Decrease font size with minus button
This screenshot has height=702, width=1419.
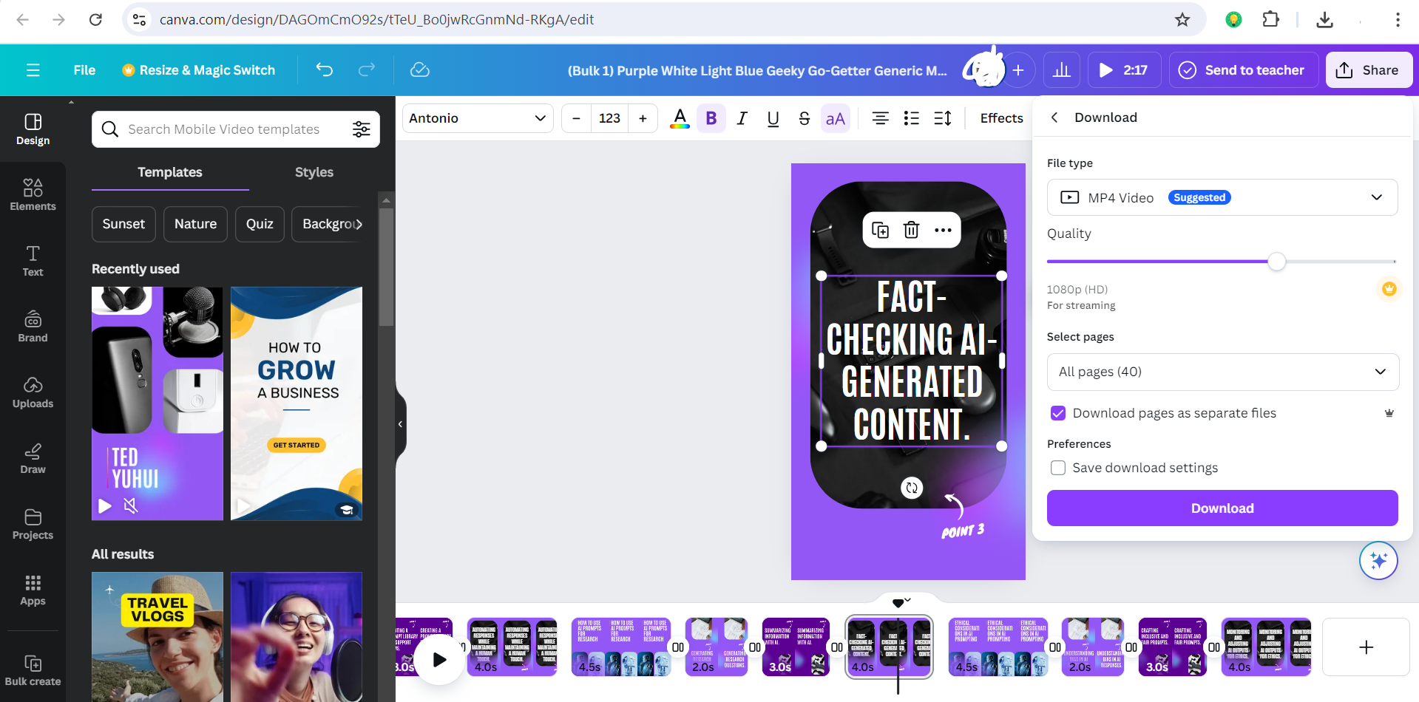(x=576, y=118)
